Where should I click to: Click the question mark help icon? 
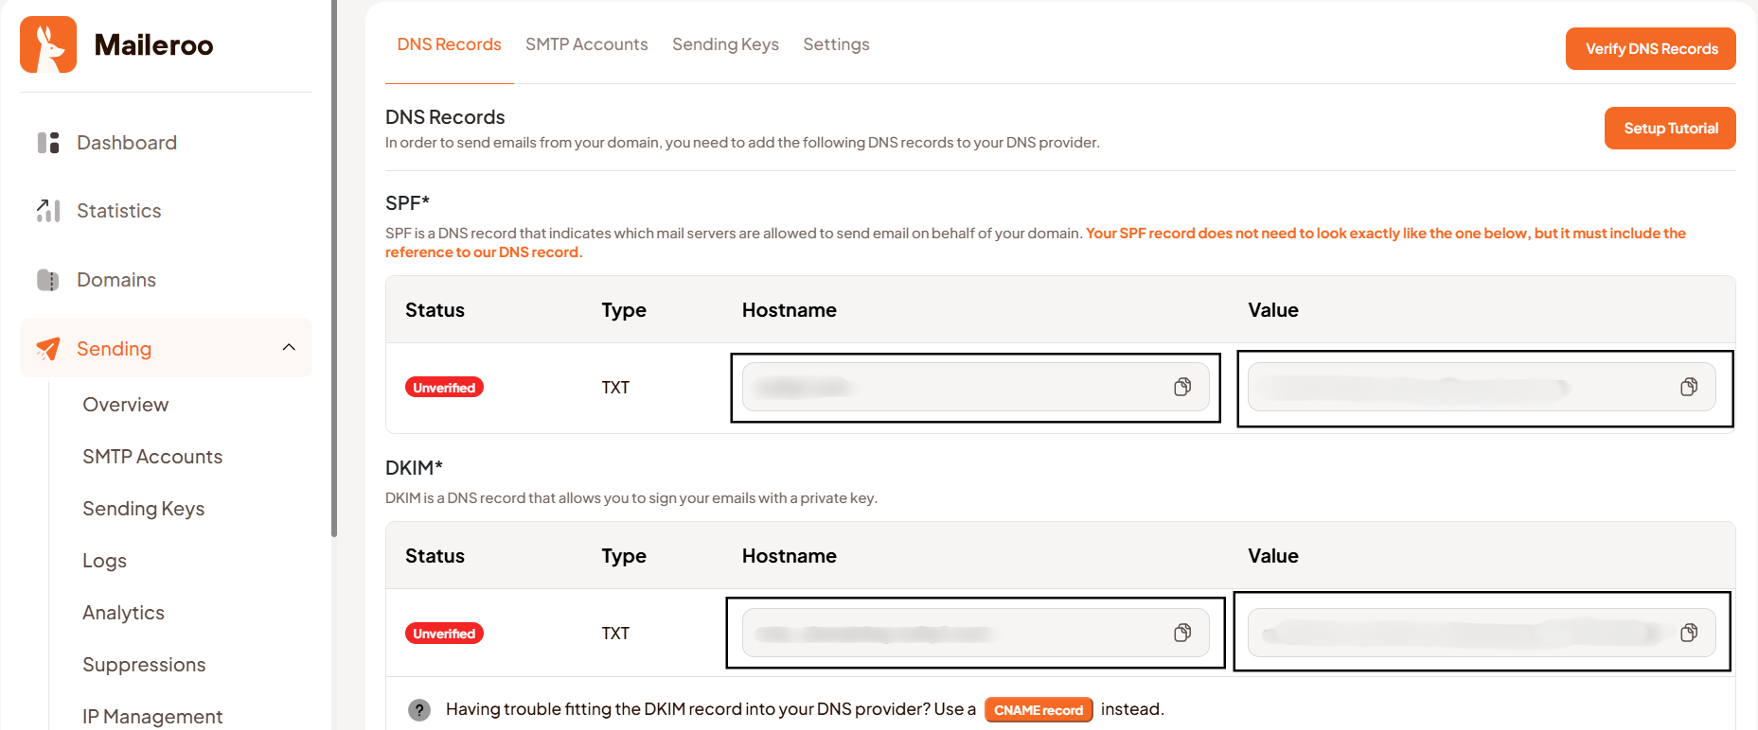pos(419,710)
